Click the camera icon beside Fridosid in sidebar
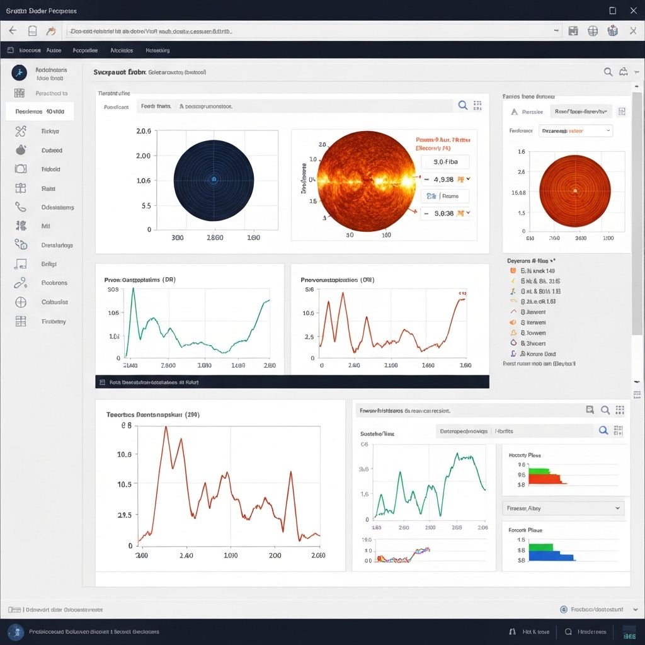Screen dimensions: 645x645 tap(20, 169)
